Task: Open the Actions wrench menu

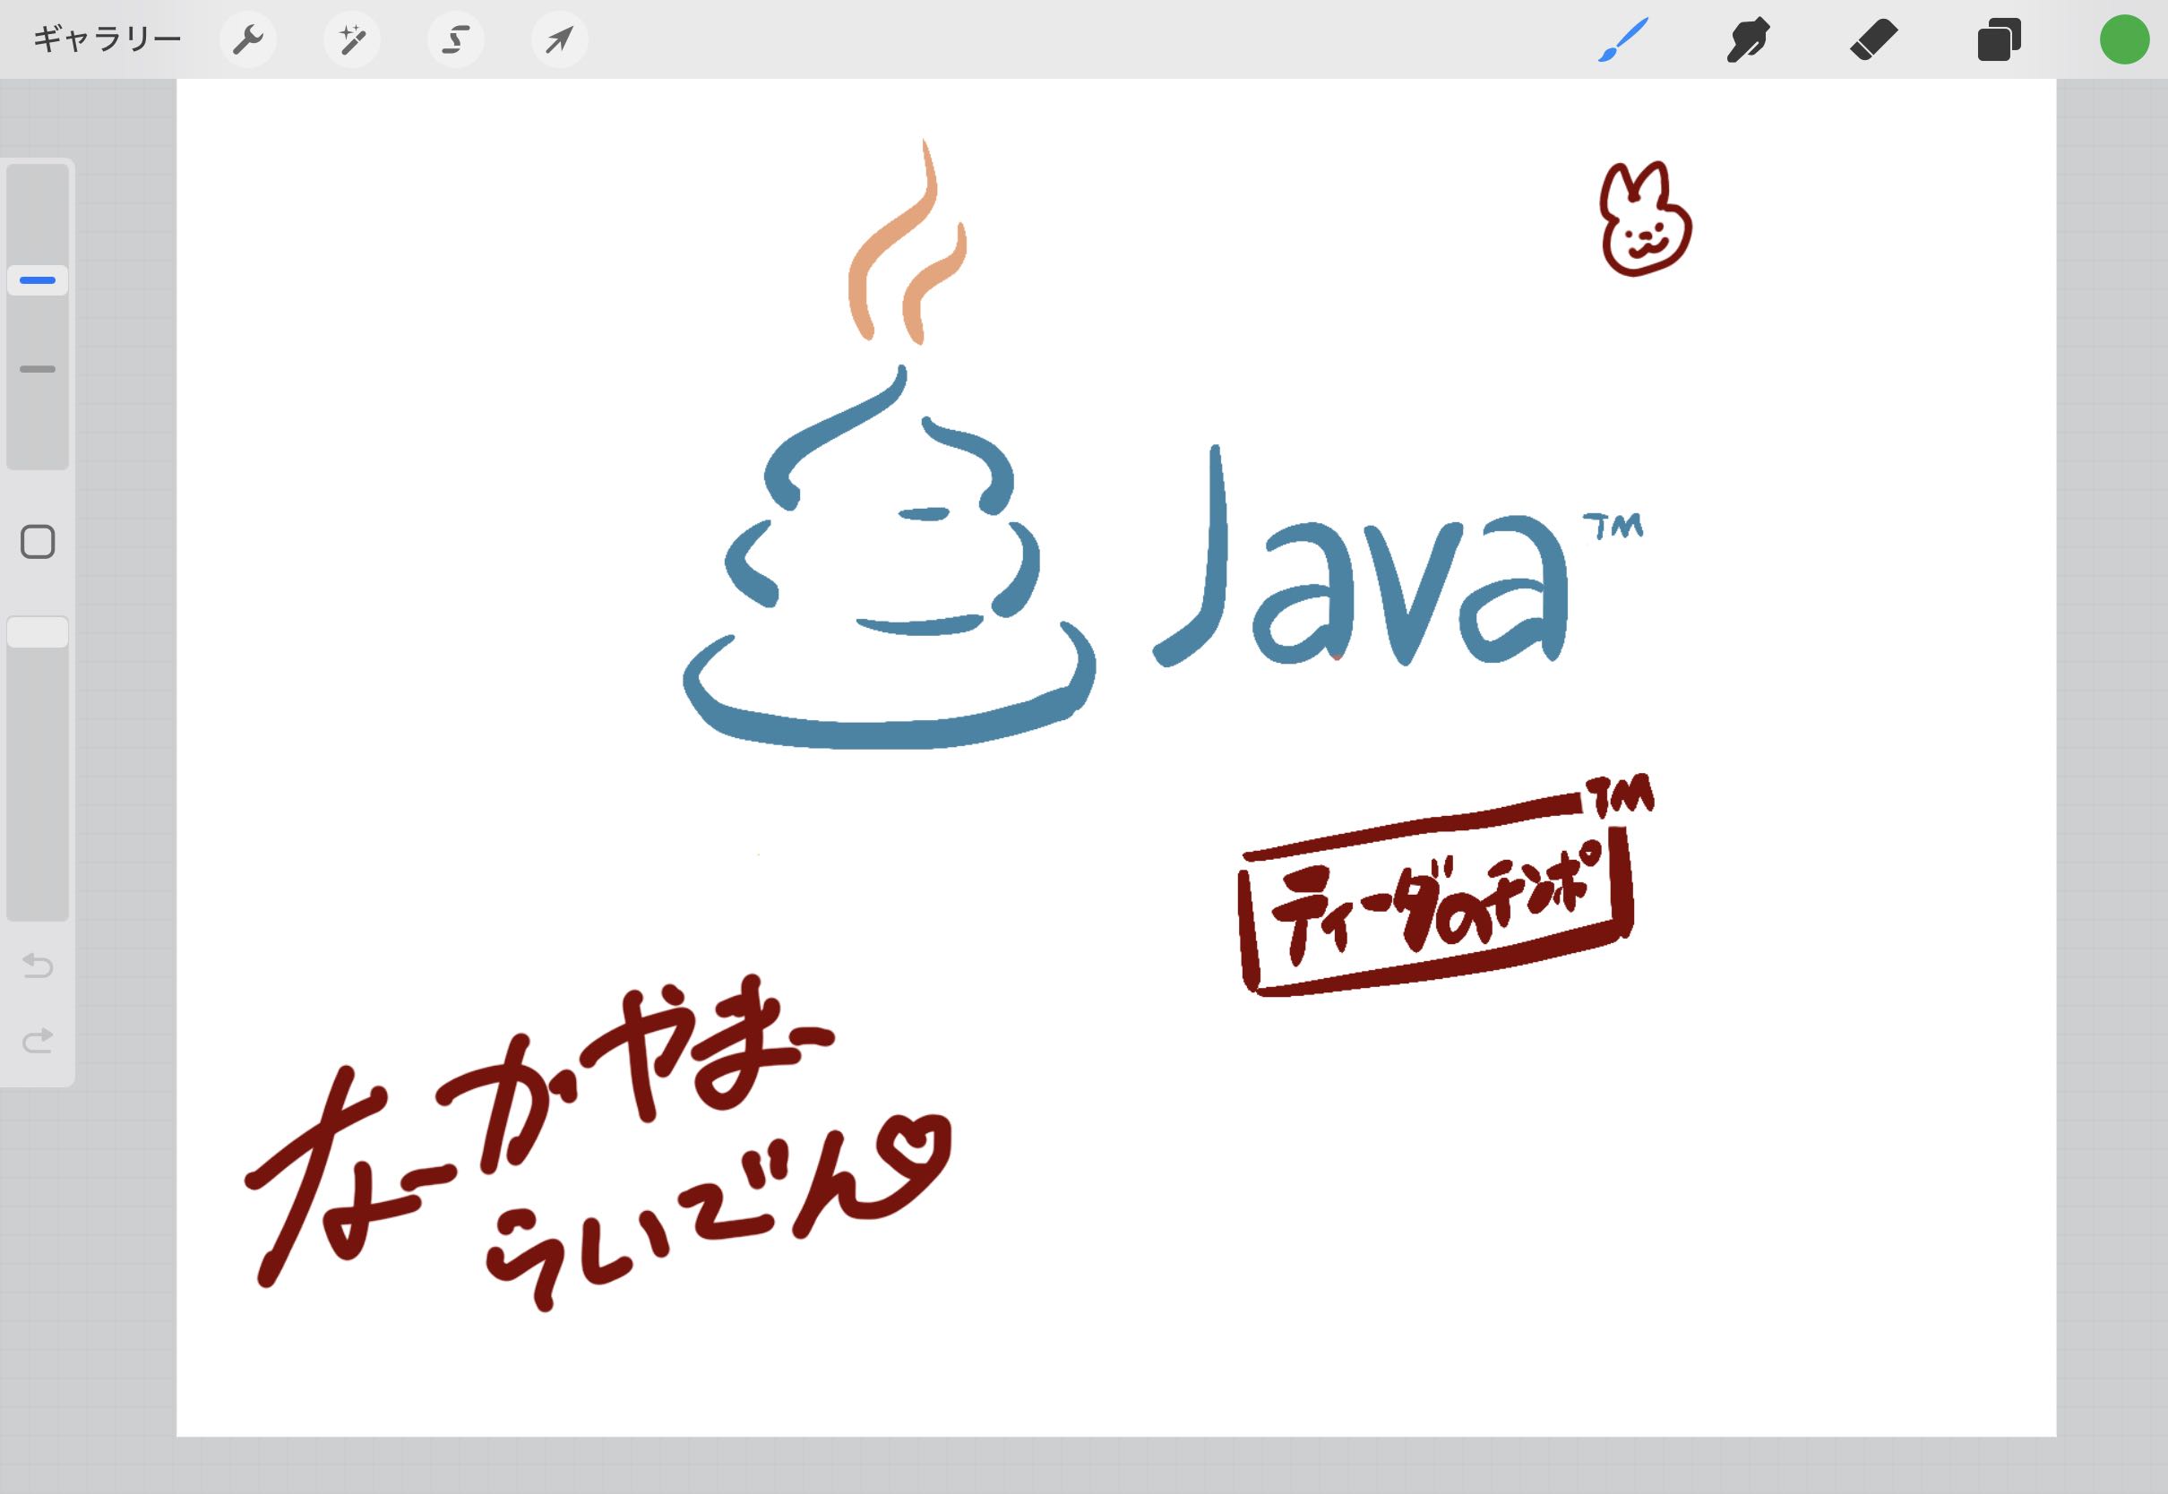Action: [248, 39]
